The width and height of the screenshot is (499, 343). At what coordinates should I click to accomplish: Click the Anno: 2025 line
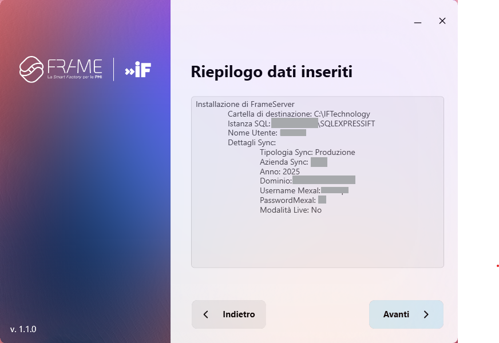[x=280, y=171]
